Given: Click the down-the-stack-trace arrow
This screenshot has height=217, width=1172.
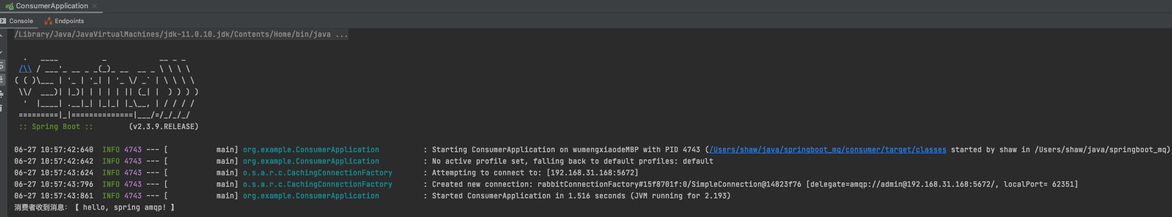Looking at the screenshot, I should point(2,52).
